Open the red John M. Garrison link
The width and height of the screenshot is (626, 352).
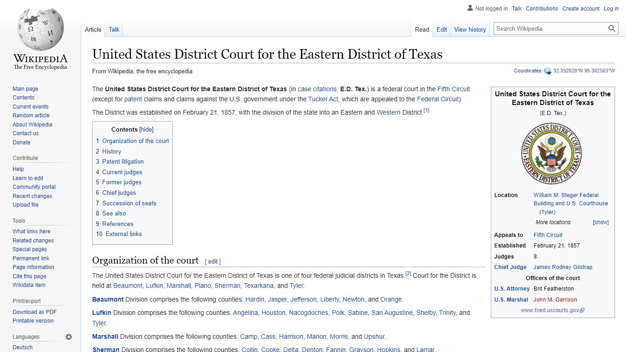555,300
